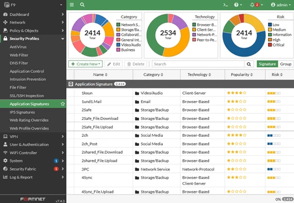Expand the VPN menu chevron

click(63, 136)
